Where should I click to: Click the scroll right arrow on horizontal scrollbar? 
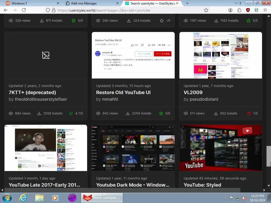[264, 190]
